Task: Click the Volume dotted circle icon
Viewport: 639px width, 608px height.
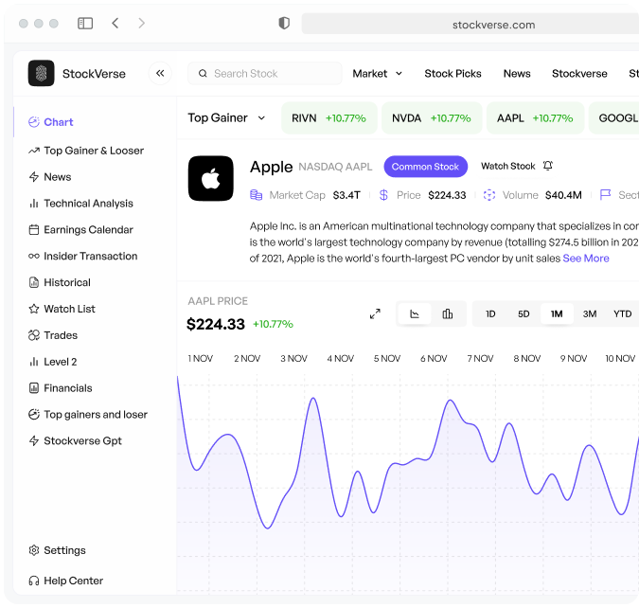Action: [x=489, y=195]
